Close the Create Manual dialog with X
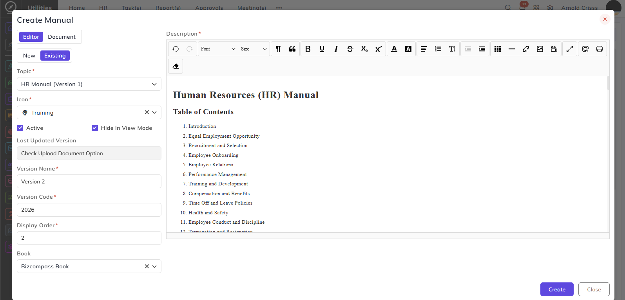This screenshot has height=300, width=625. [x=605, y=19]
